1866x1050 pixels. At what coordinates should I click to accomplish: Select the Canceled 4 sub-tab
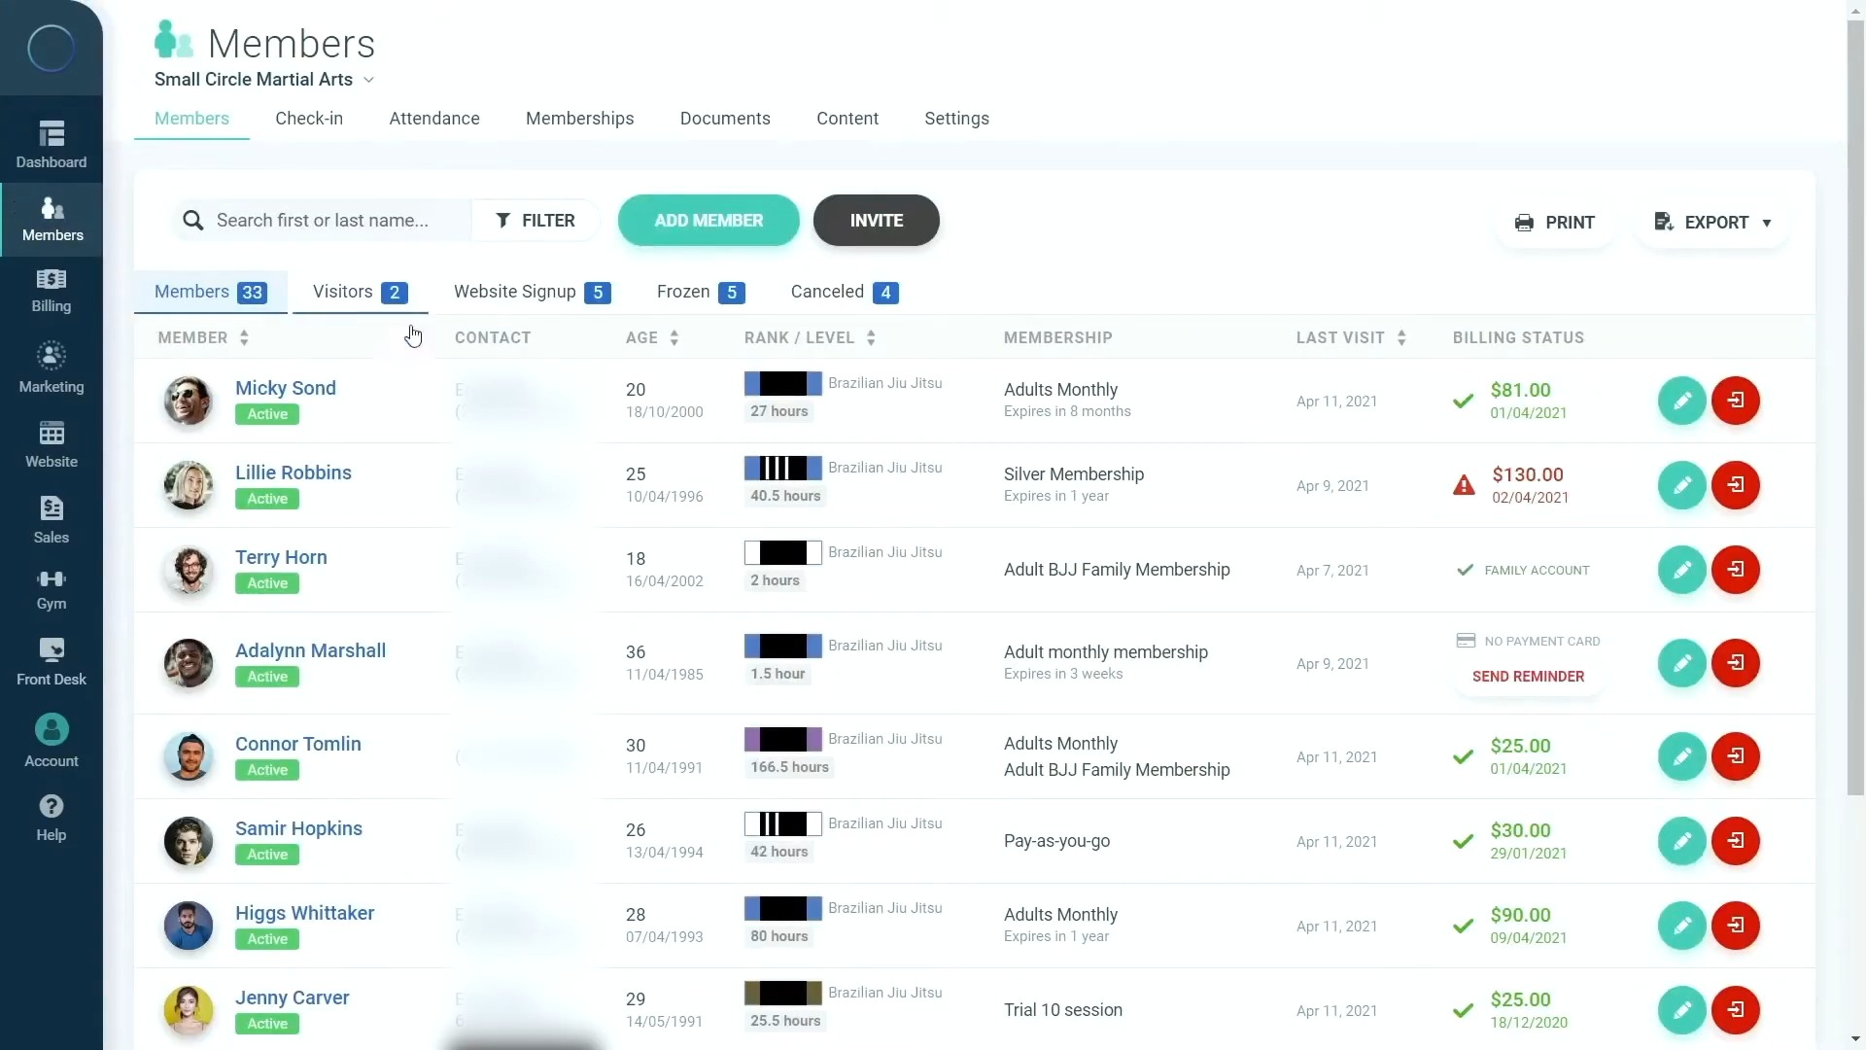point(844,292)
